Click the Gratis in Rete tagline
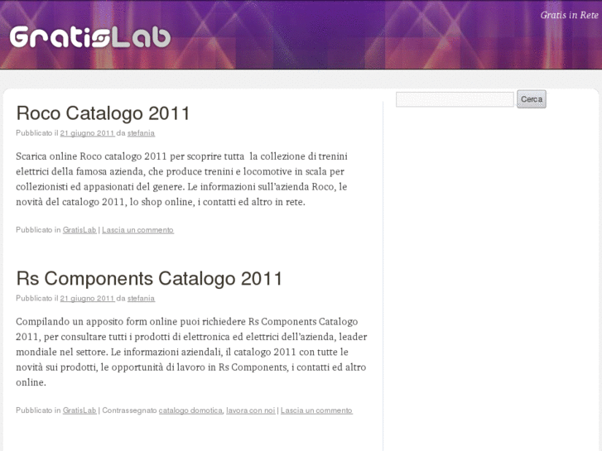 (569, 15)
